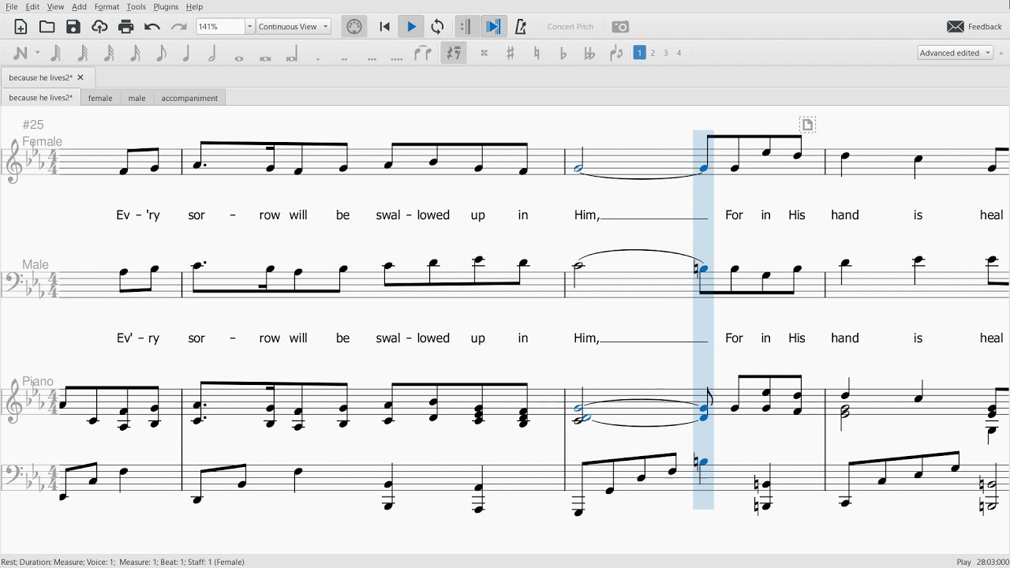Open the Format menu
The width and height of the screenshot is (1010, 568).
(107, 6)
